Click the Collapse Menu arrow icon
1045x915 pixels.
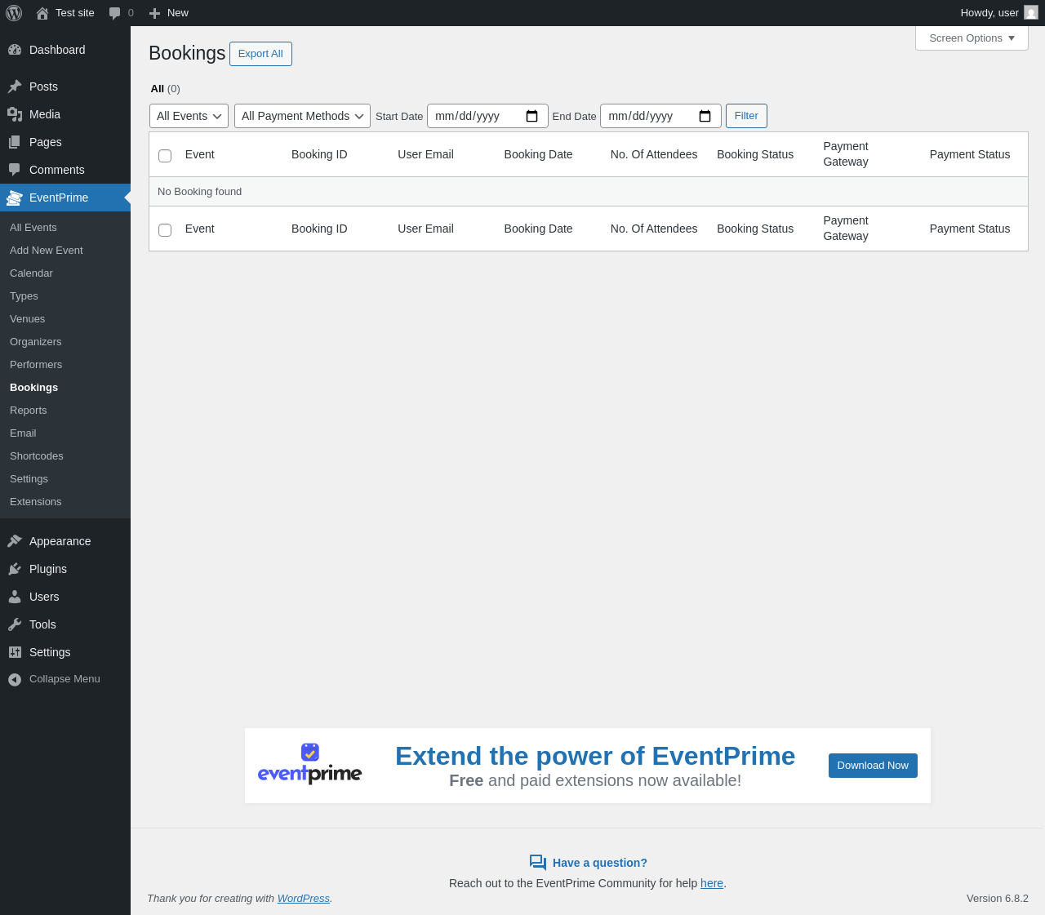15,679
